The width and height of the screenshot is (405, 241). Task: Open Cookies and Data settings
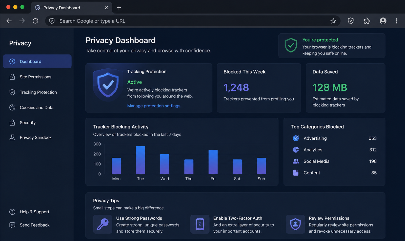(37, 107)
